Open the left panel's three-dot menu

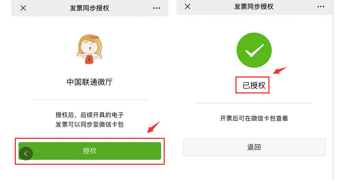(x=156, y=8)
